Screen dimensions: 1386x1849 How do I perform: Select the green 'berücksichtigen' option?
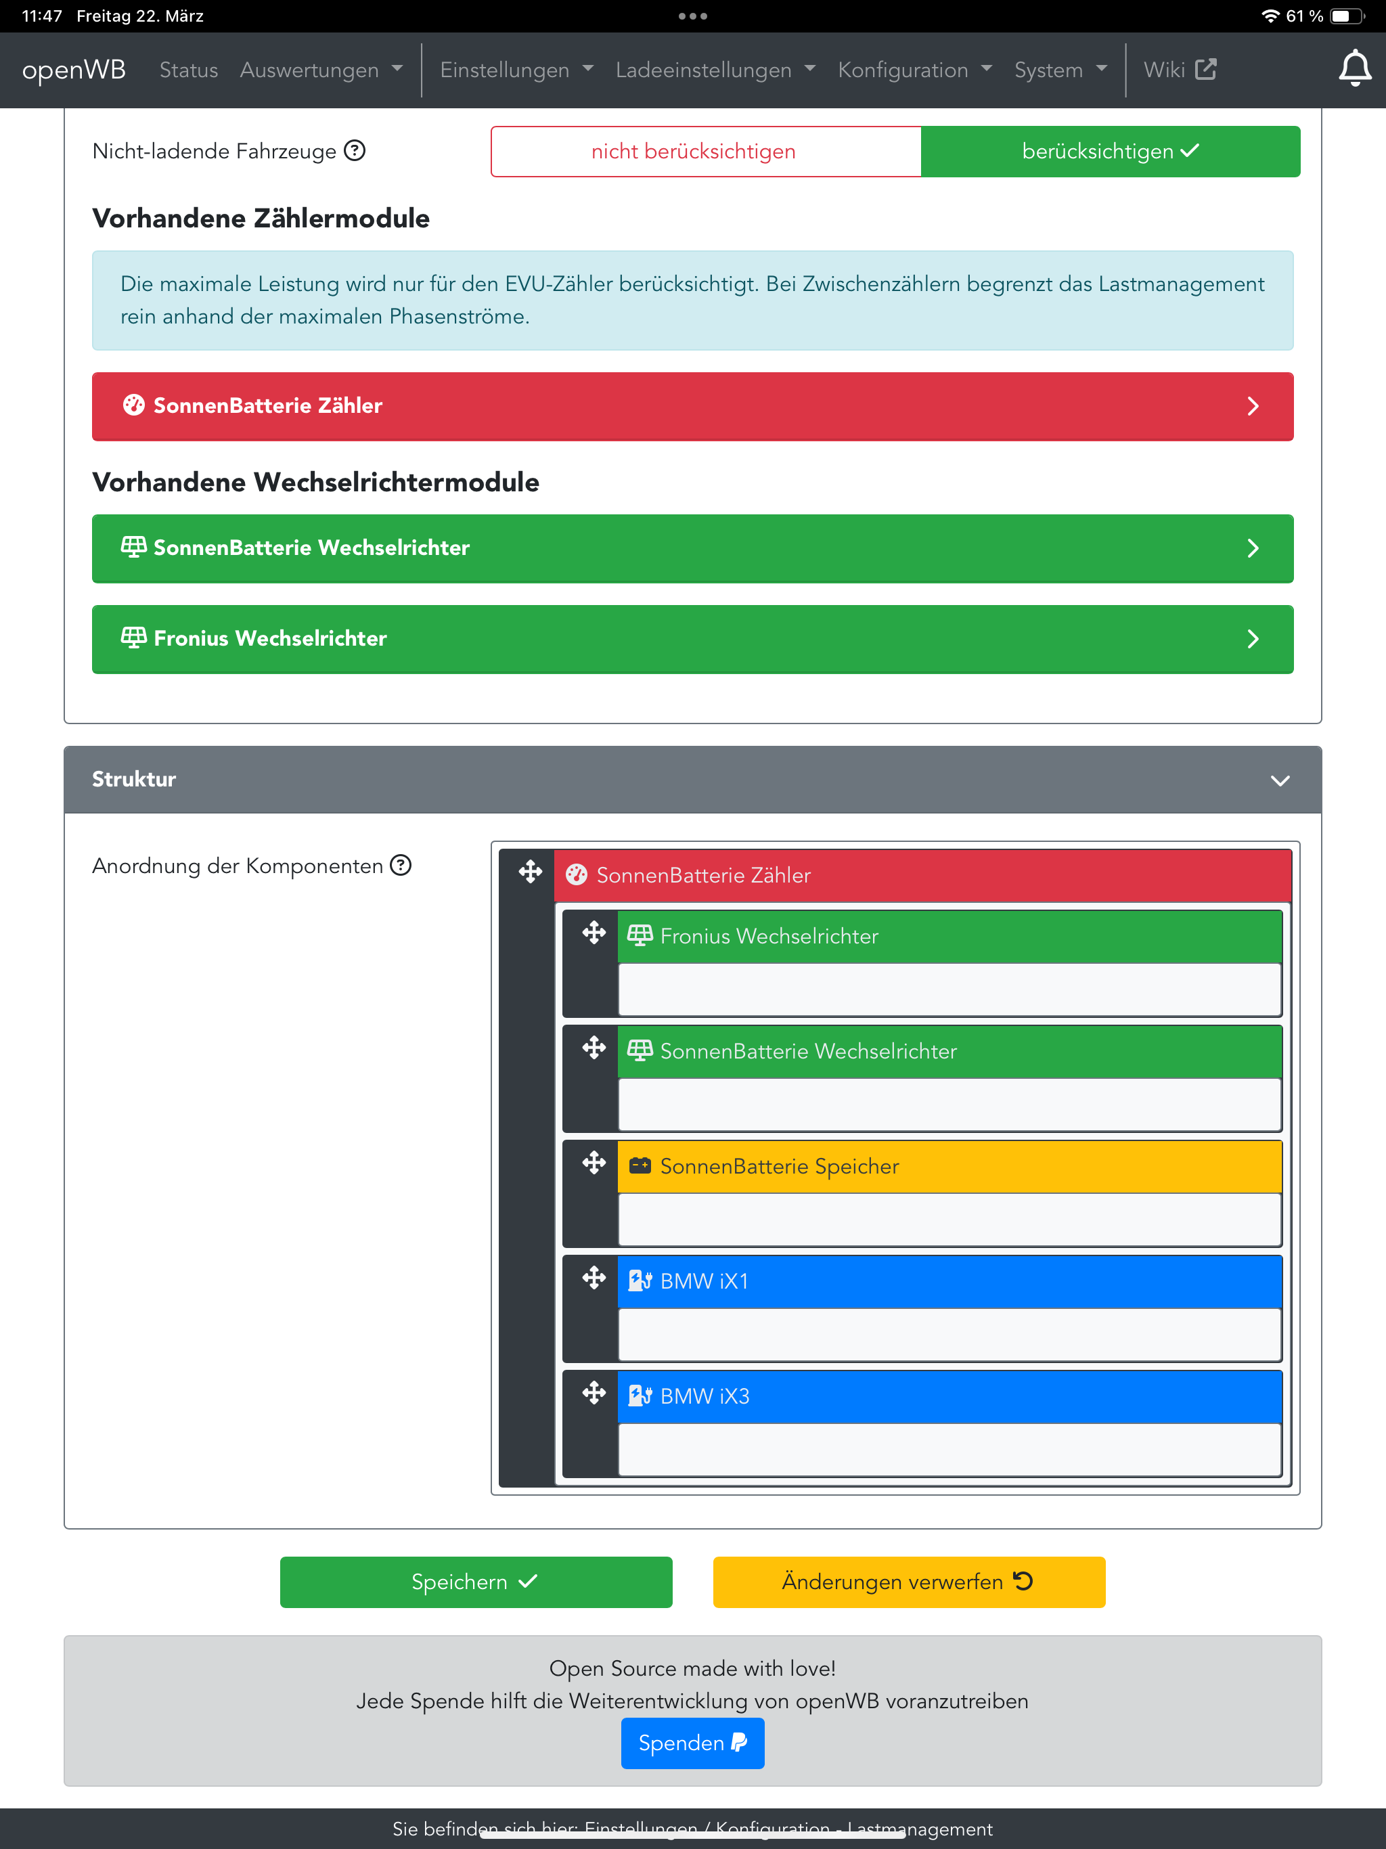coord(1109,152)
